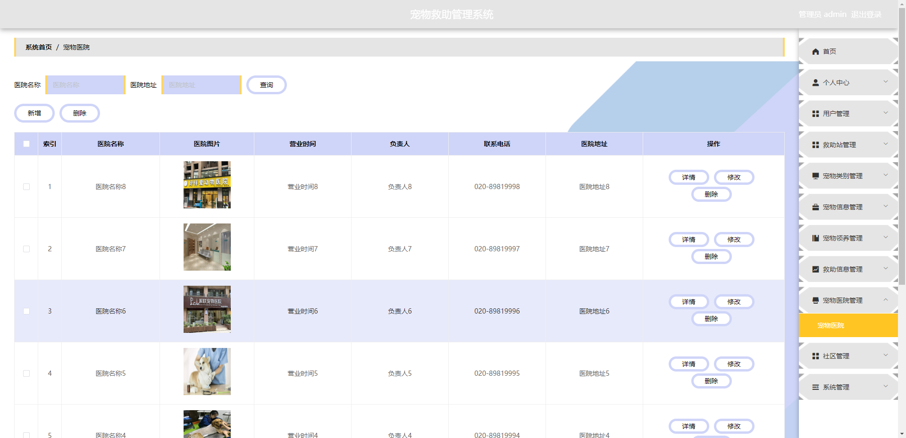Viewport: 906px width, 438px height.
Task: Focus the 医院名称 search input field
Action: coord(85,85)
